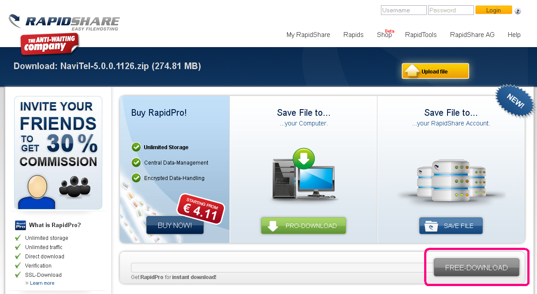Click the check mark next to Direct download
The height and width of the screenshot is (294, 537).
click(x=18, y=256)
